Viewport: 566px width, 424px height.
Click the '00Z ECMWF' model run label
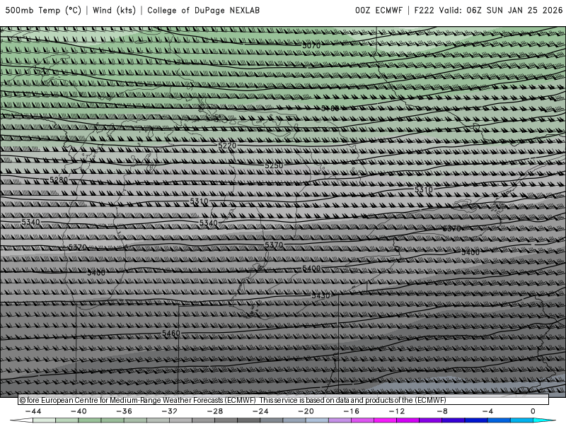pos(379,11)
